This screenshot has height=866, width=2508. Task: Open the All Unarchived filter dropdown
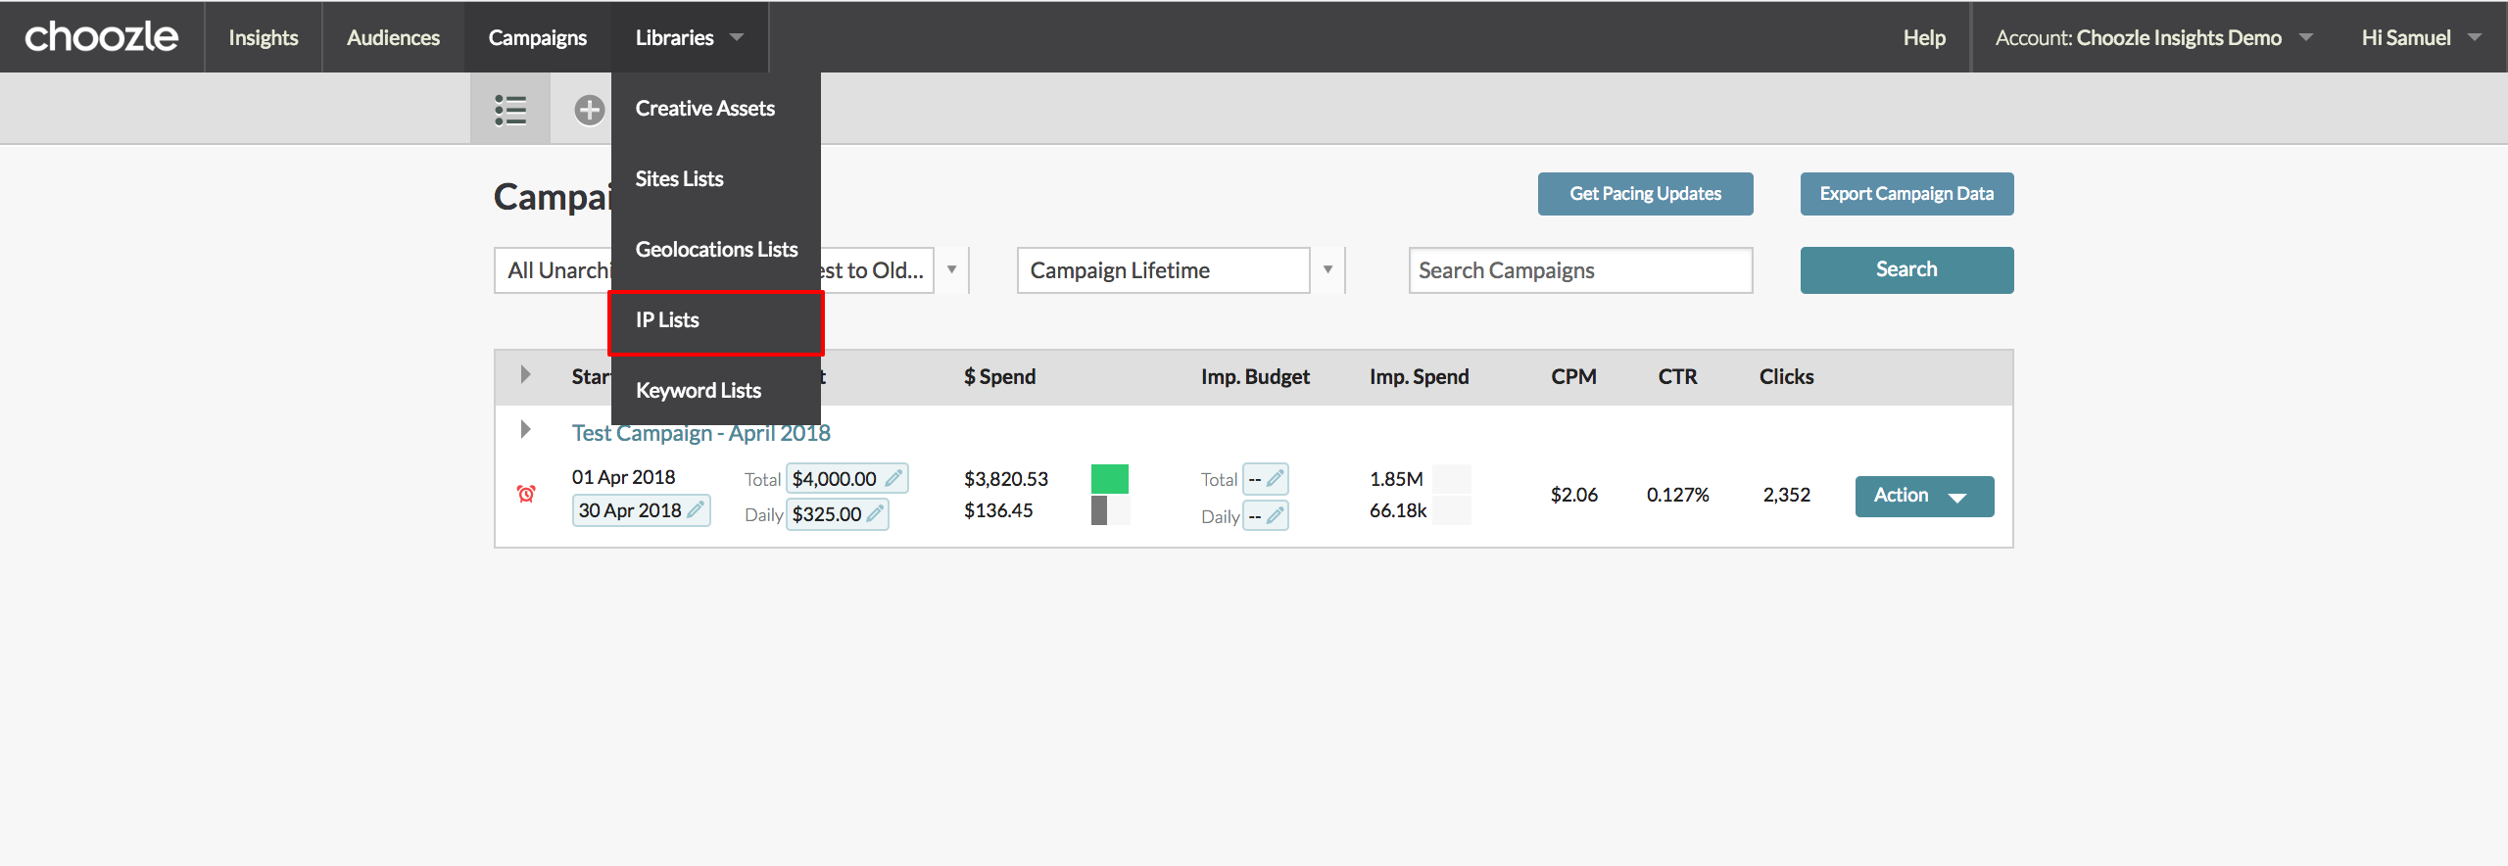[554, 270]
